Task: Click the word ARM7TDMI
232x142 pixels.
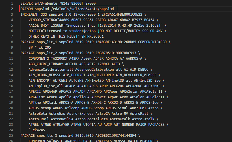Action: point(138,108)
